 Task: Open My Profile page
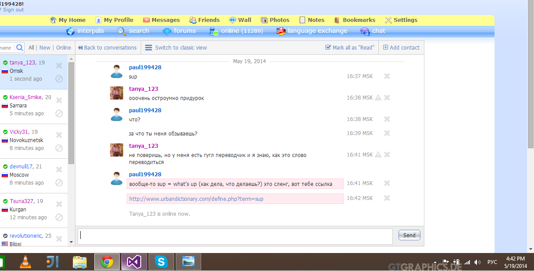click(x=114, y=20)
